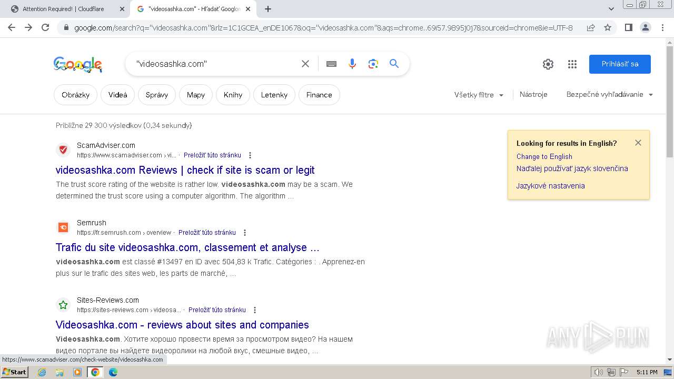Viewport: 674px width, 379px height.
Task: Open Google settings gear
Action: (548, 64)
